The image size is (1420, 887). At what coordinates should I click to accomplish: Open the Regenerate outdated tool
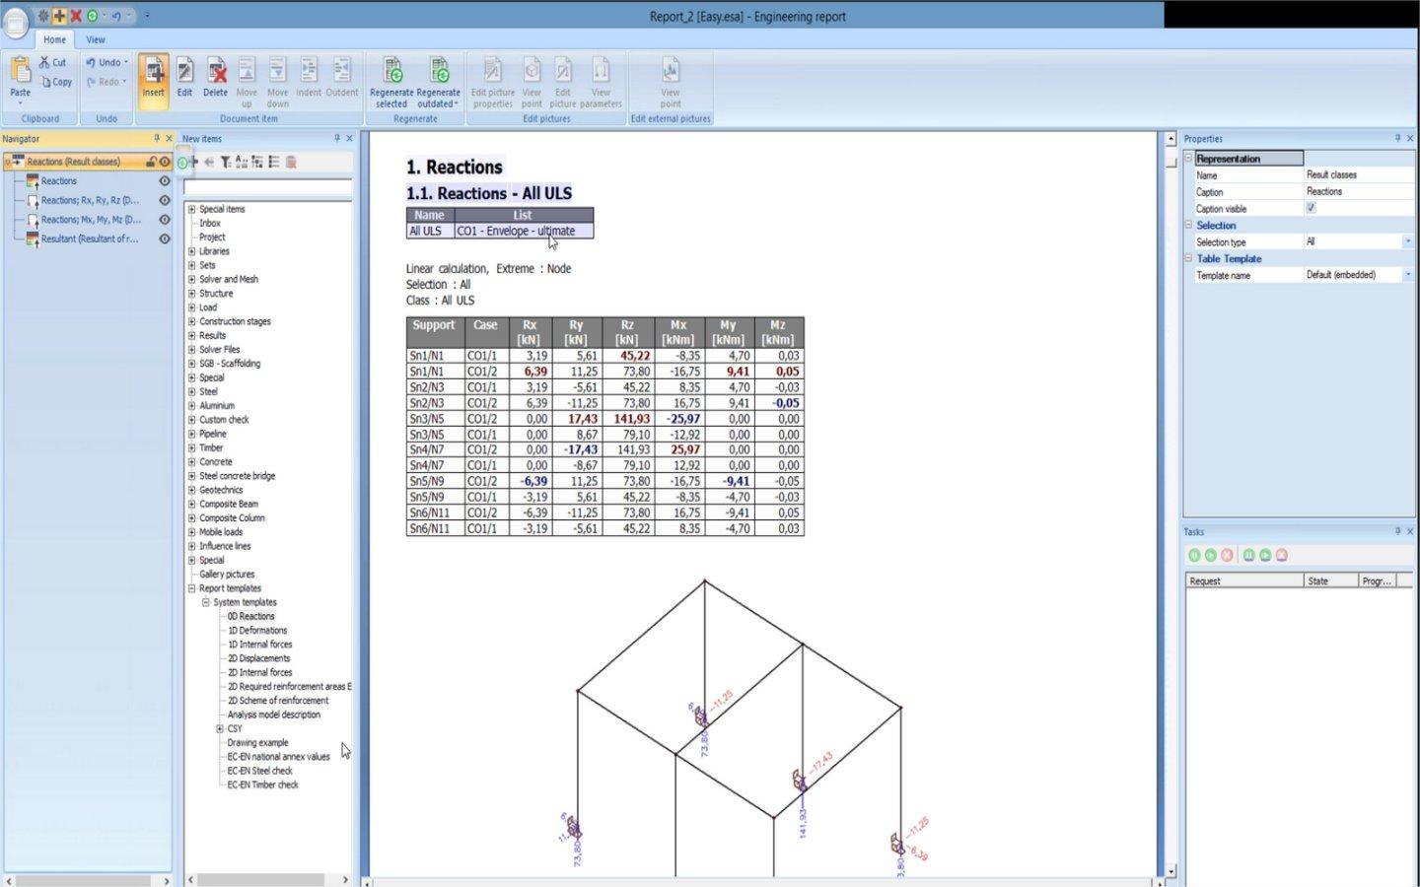click(439, 79)
